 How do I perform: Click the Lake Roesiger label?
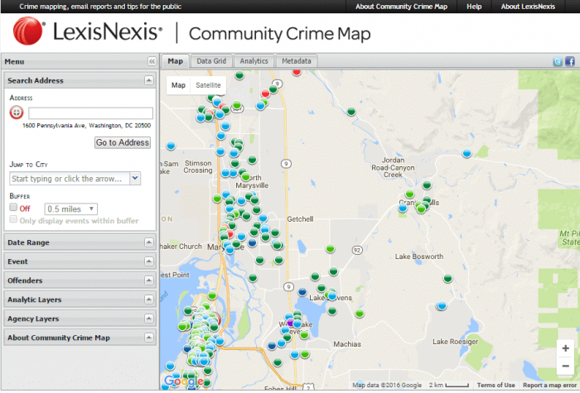tap(456, 342)
